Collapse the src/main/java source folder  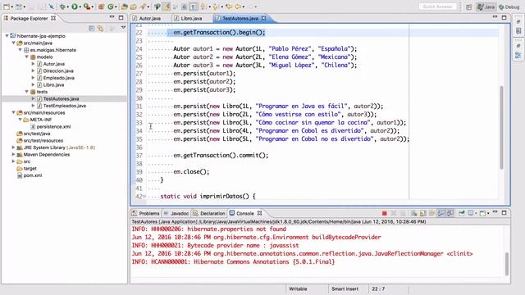(x=13, y=43)
